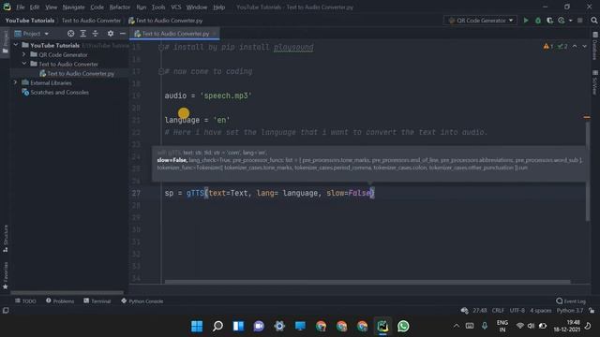Open the Tools menu
The image size is (600, 337).
click(x=158, y=7)
